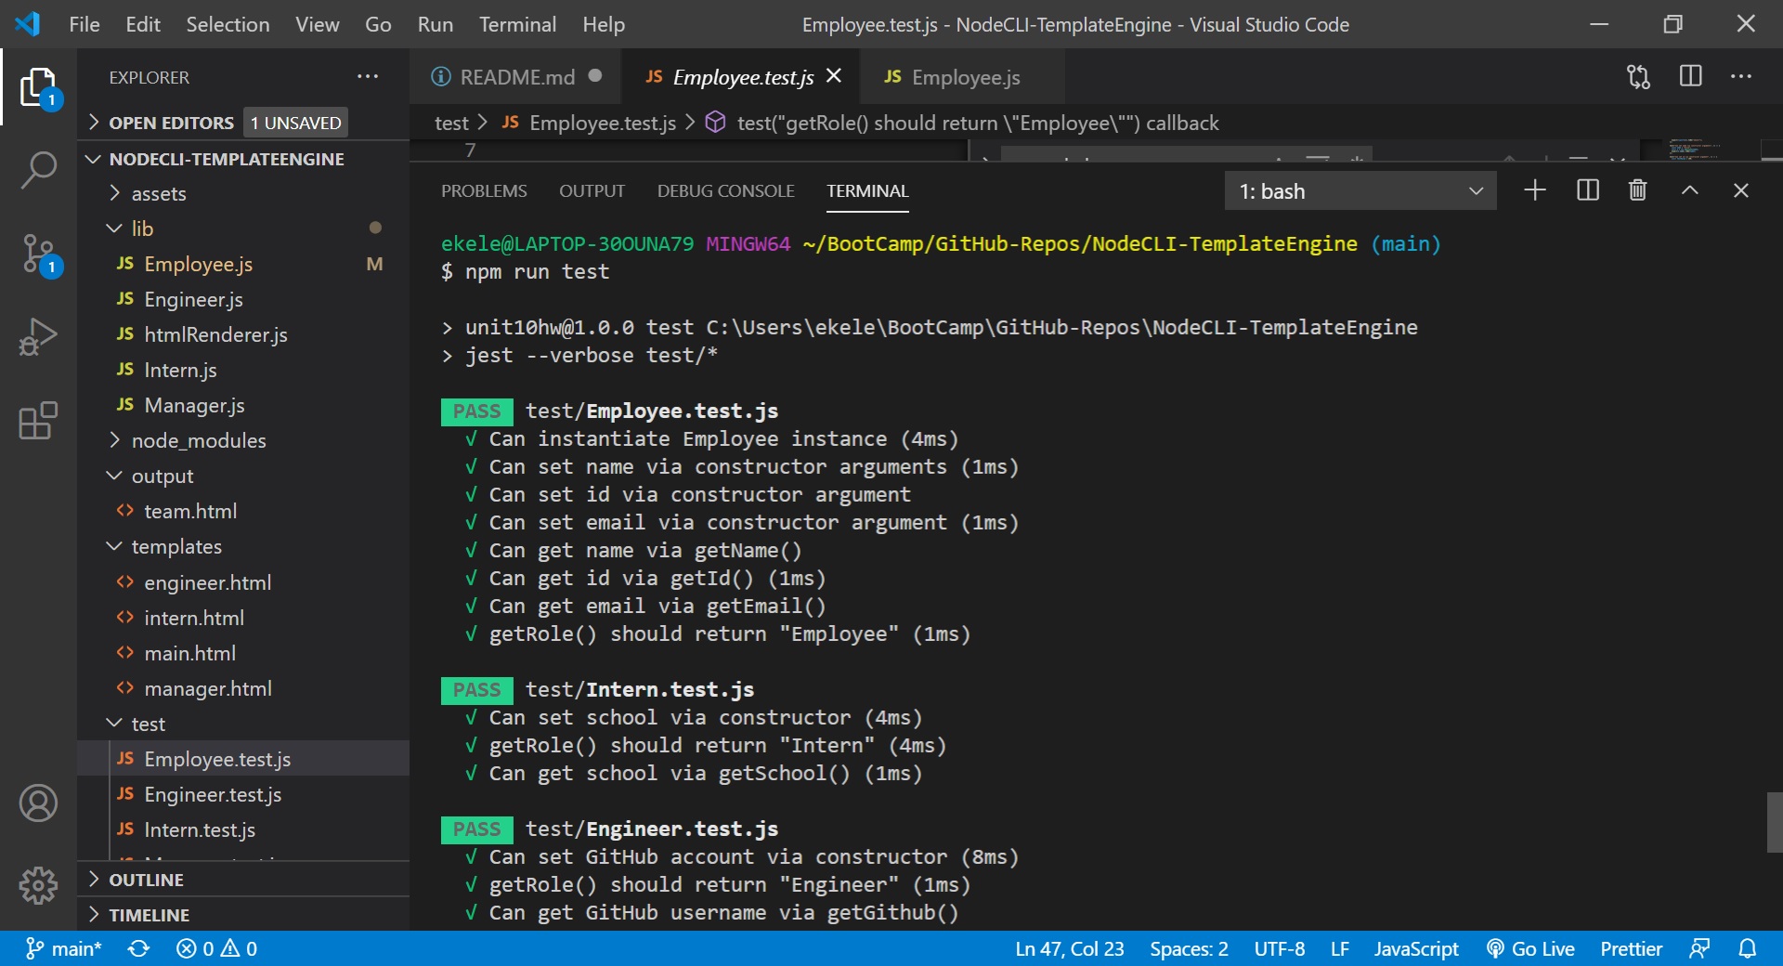
Task: Open the Terminal menu
Action: pyautogui.click(x=517, y=24)
